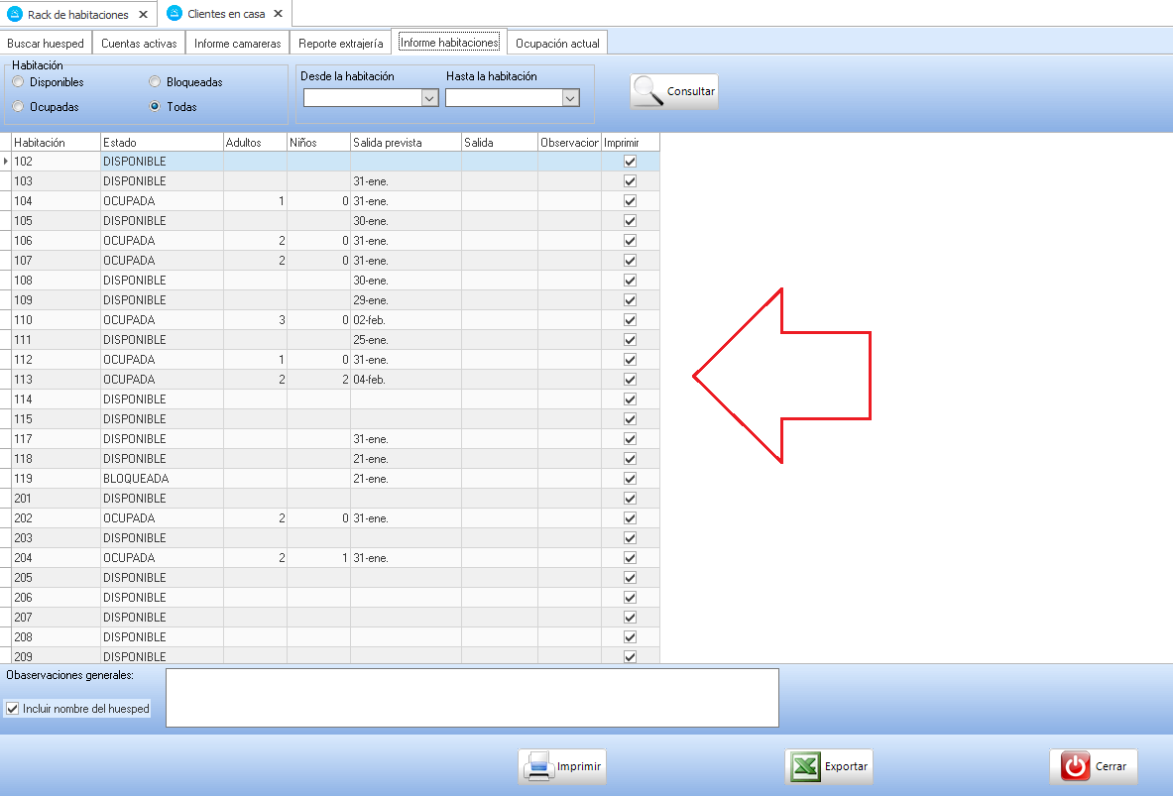1173x796 pixels.
Task: Close the Clientes en casa tab
Action: click(x=279, y=14)
